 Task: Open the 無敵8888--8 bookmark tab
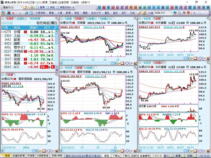66,7
